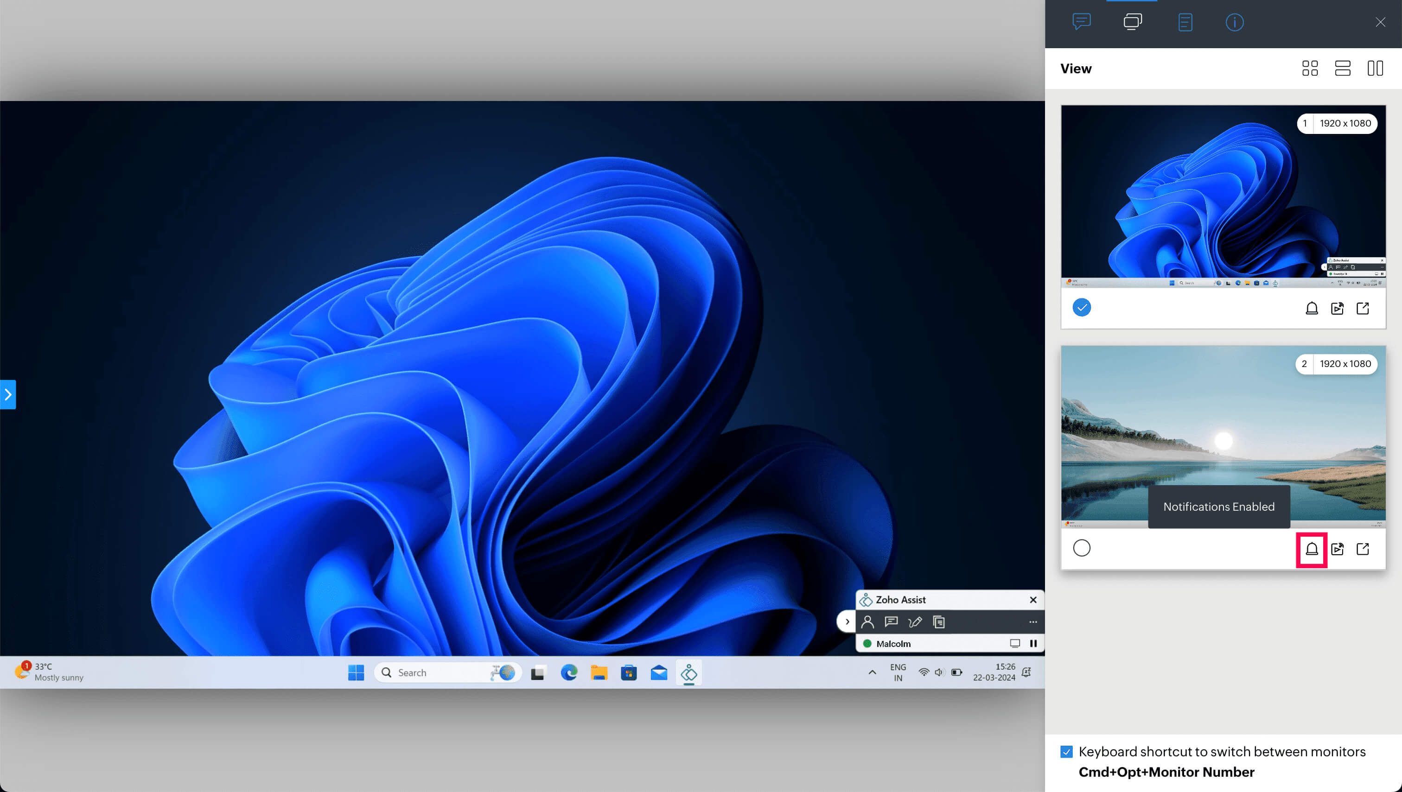Viewport: 1402px width, 792px height.
Task: Open Microsoft Edge from the taskbar
Action: 569,673
